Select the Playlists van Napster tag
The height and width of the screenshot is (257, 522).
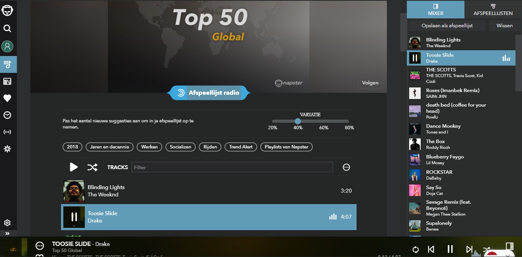286,147
